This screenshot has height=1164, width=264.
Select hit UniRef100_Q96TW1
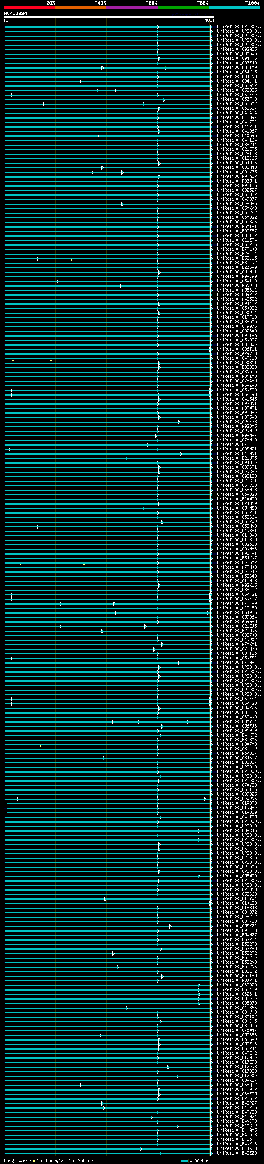point(237,349)
